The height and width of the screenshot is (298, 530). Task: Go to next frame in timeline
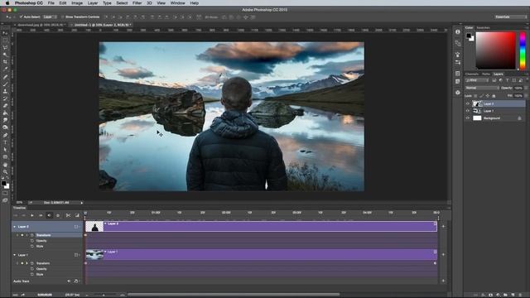41,215
